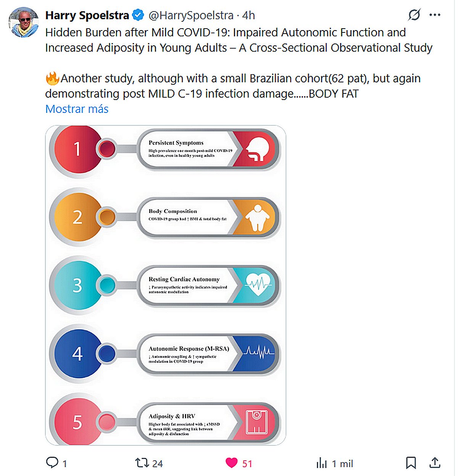458x476 pixels.
Task: Click the Body Composition obesity icon
Action: click(x=257, y=217)
